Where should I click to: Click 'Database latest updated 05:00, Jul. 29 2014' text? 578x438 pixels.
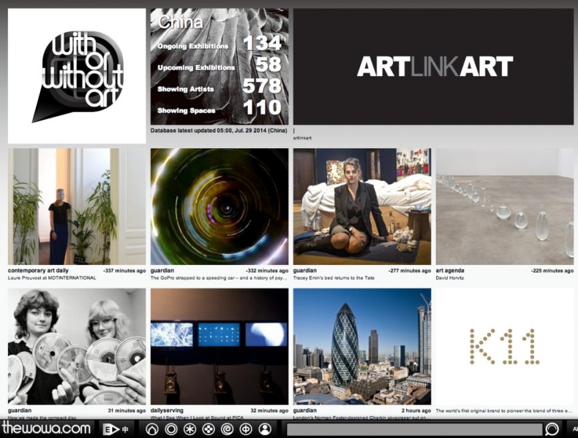click(219, 130)
